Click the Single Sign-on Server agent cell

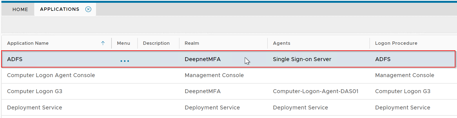pos(302,59)
